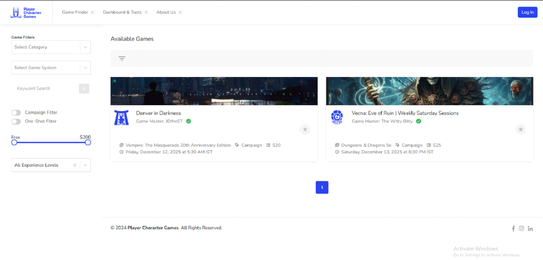Turn on the One-Shot Filter
543x260 pixels.
point(16,121)
